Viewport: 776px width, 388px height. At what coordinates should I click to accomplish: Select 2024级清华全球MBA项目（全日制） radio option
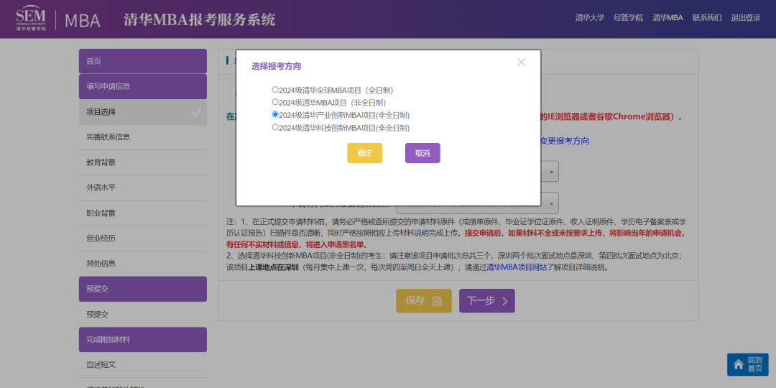click(275, 90)
